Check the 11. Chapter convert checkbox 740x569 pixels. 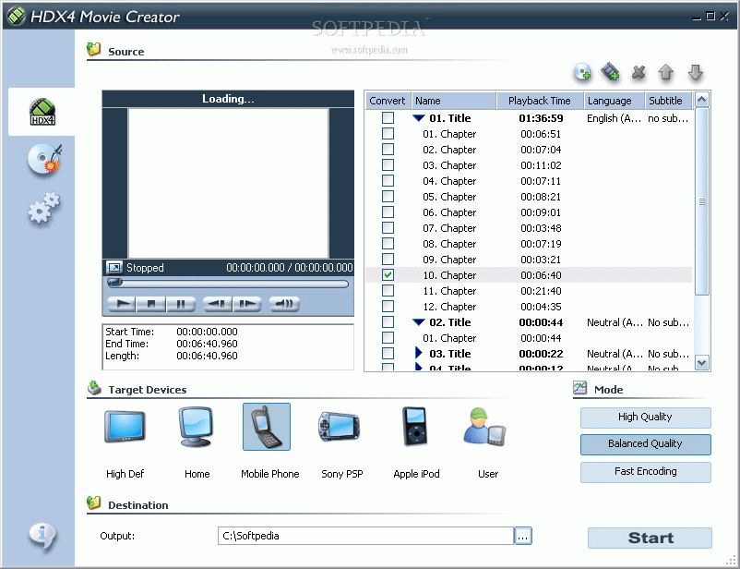(388, 291)
